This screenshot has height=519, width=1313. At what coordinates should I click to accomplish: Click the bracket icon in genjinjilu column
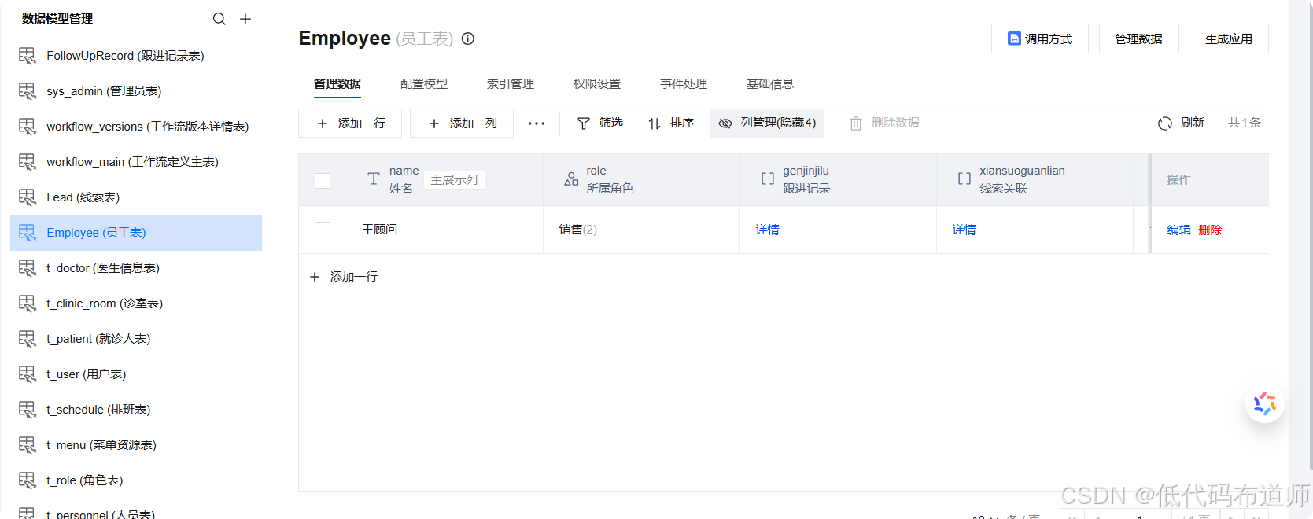click(768, 179)
